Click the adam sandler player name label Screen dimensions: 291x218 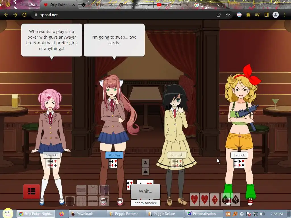[x=145, y=203]
